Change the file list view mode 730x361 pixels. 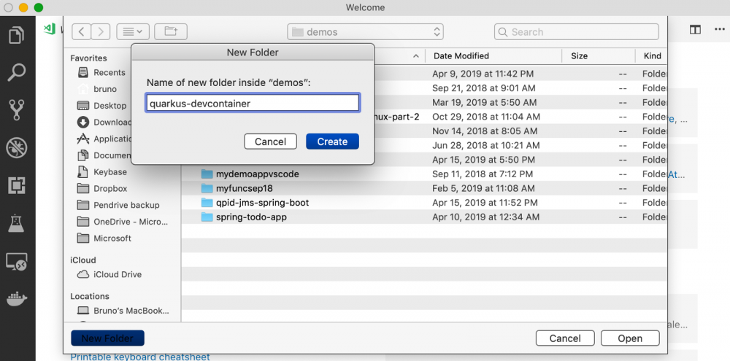coord(133,31)
